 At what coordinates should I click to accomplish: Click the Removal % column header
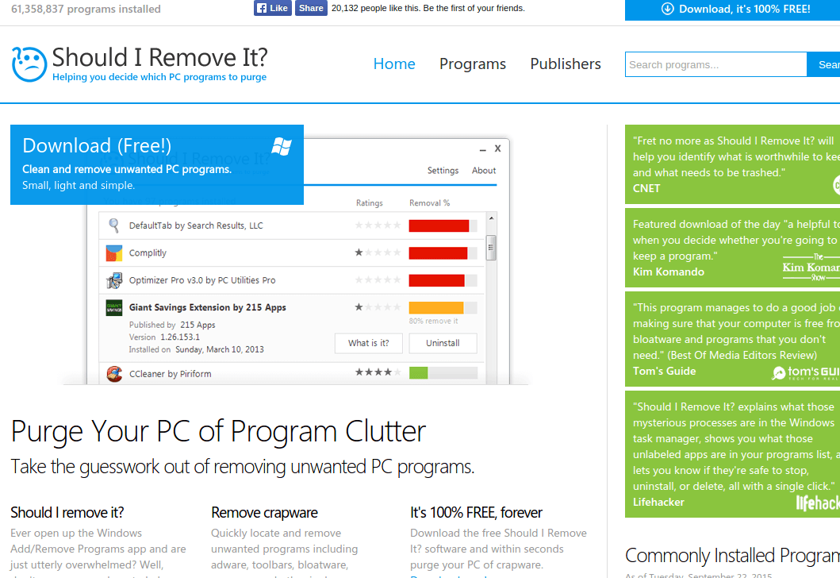[430, 203]
